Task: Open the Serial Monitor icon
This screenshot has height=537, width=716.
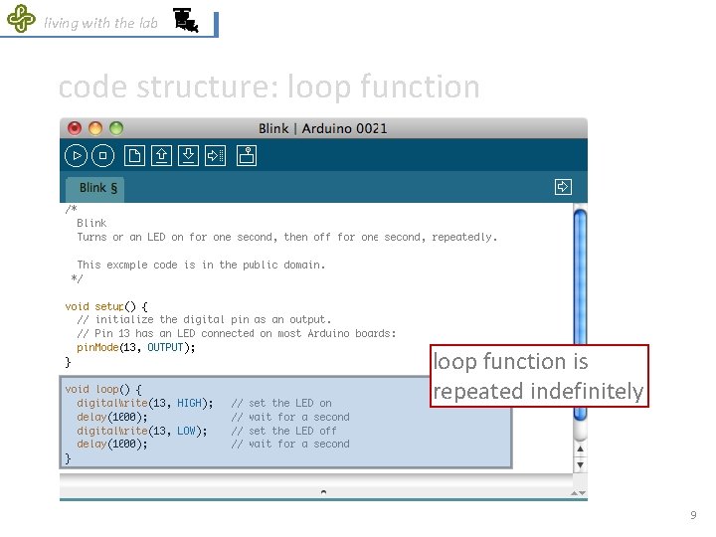Action: pos(247,156)
